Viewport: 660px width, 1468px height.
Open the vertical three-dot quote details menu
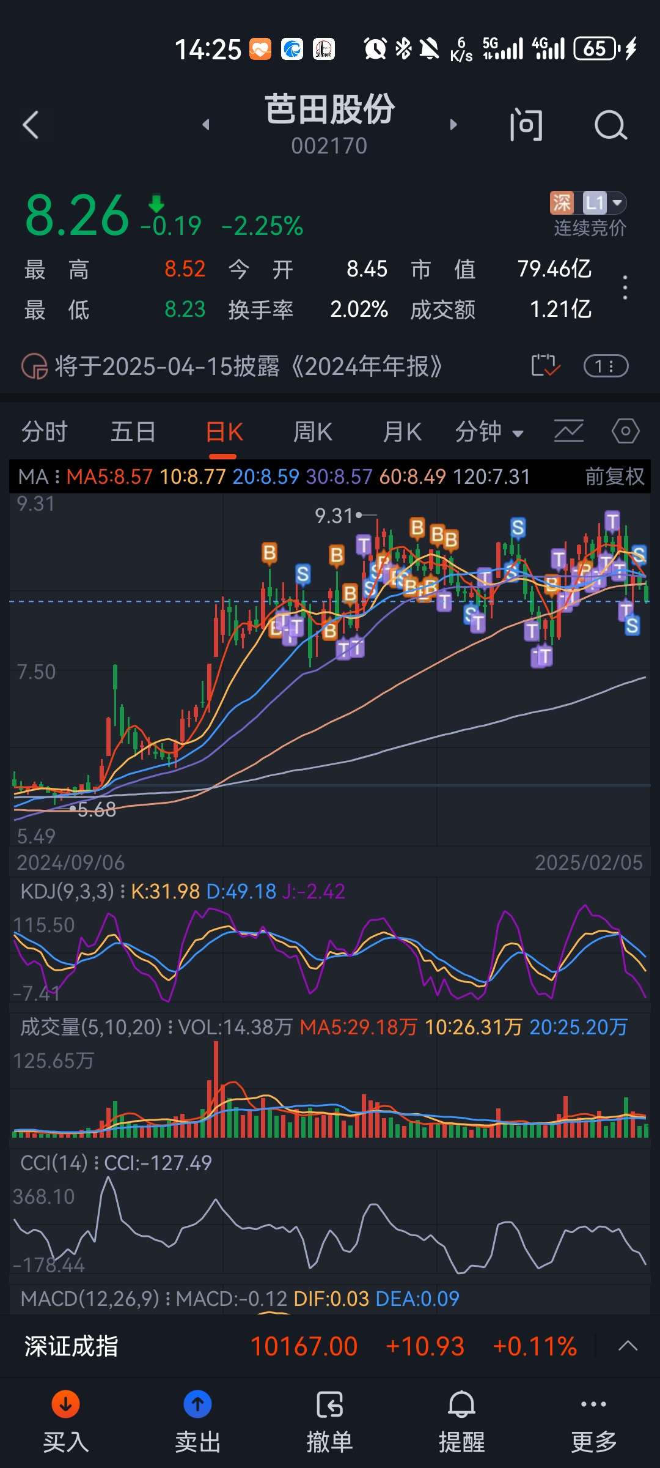pyautogui.click(x=625, y=287)
